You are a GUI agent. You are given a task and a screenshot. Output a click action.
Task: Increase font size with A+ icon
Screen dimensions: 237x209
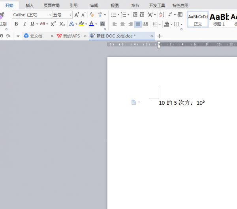pos(77,15)
